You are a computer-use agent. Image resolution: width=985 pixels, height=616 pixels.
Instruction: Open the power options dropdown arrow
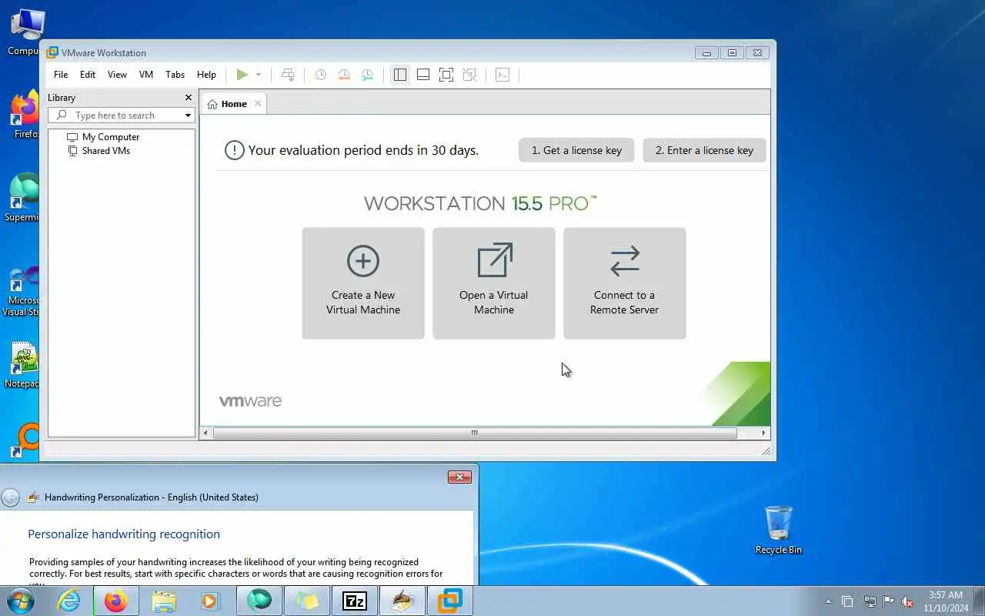[259, 75]
